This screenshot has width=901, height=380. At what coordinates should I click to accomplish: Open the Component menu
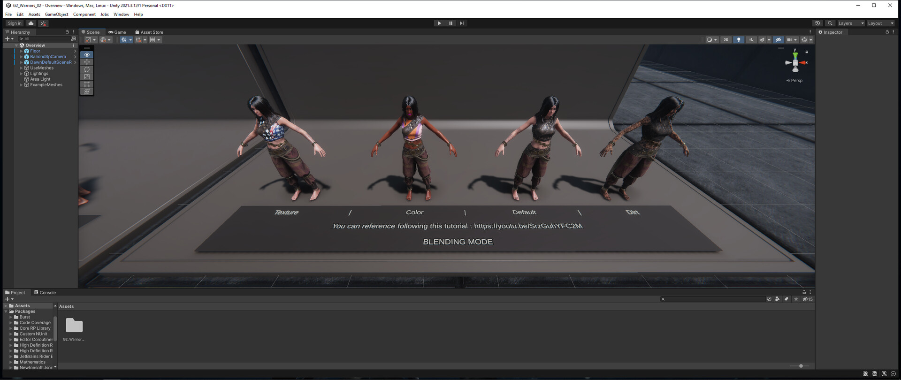click(84, 15)
